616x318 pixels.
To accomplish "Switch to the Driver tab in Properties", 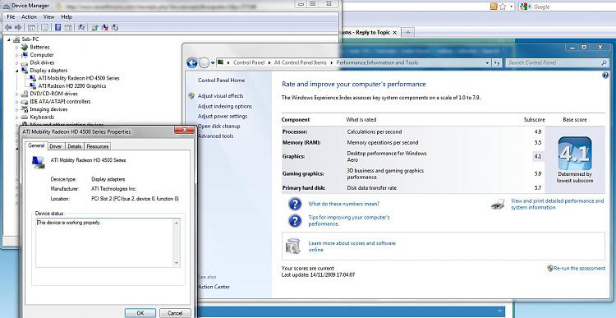I will point(55,146).
